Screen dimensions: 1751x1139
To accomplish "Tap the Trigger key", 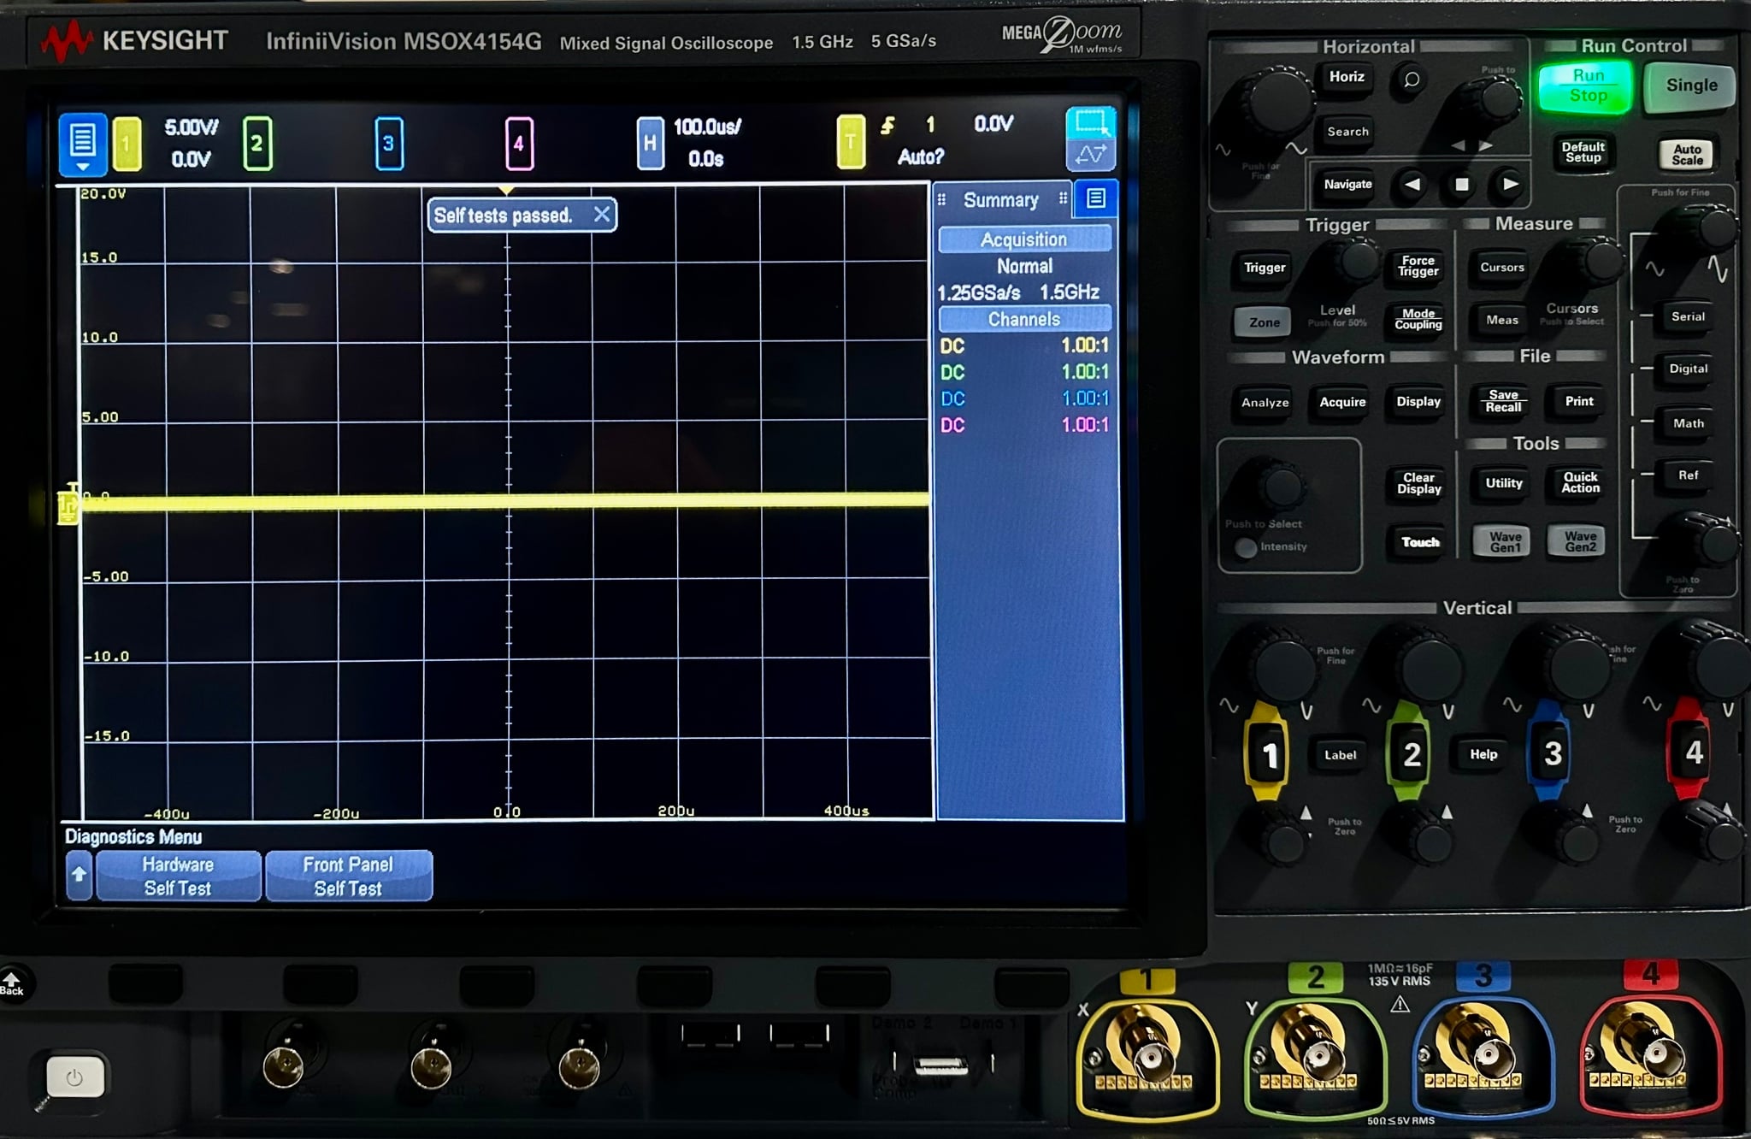I will [1265, 268].
